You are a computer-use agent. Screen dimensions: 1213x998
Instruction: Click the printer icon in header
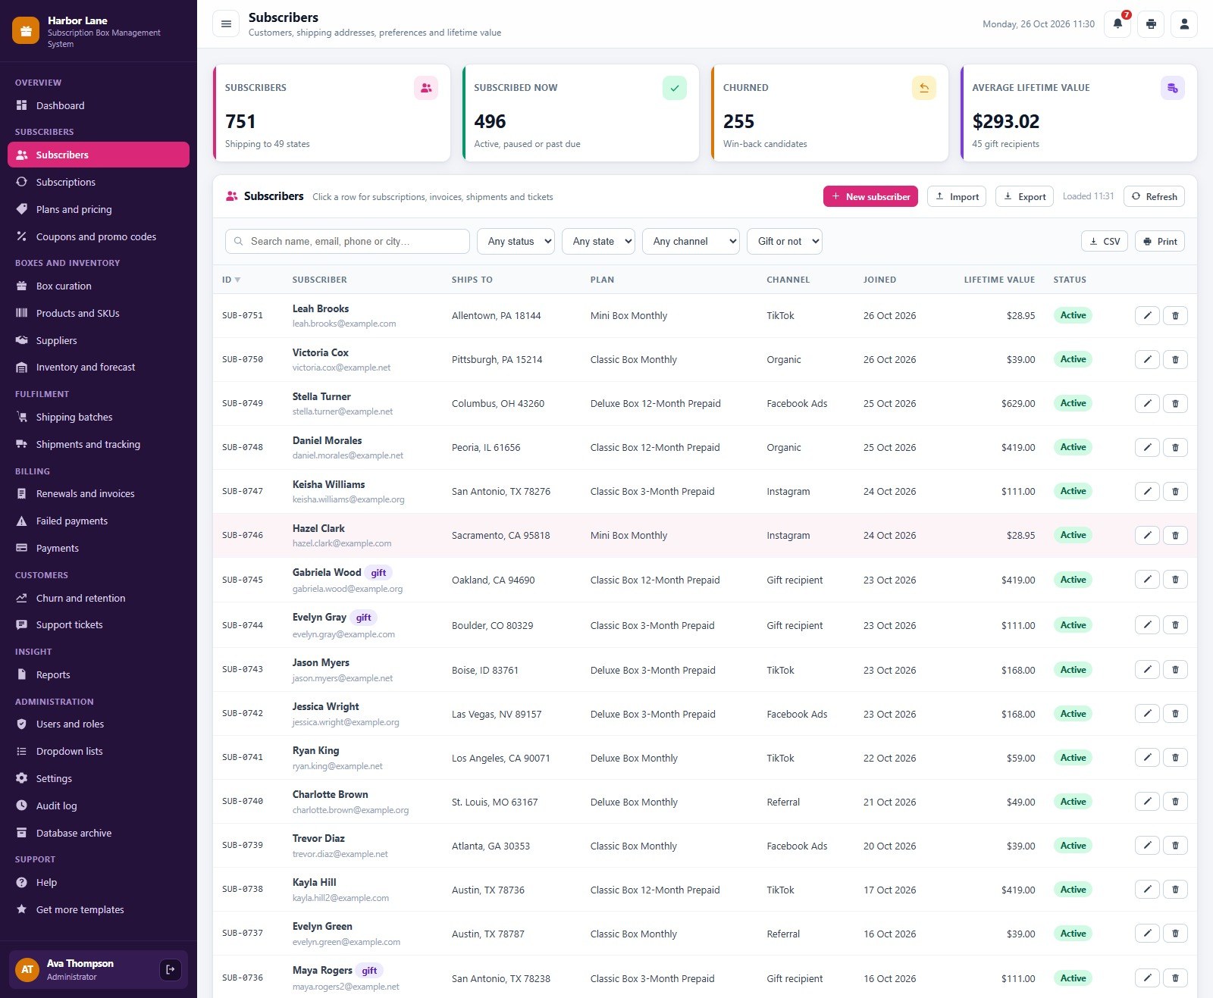[1151, 23]
